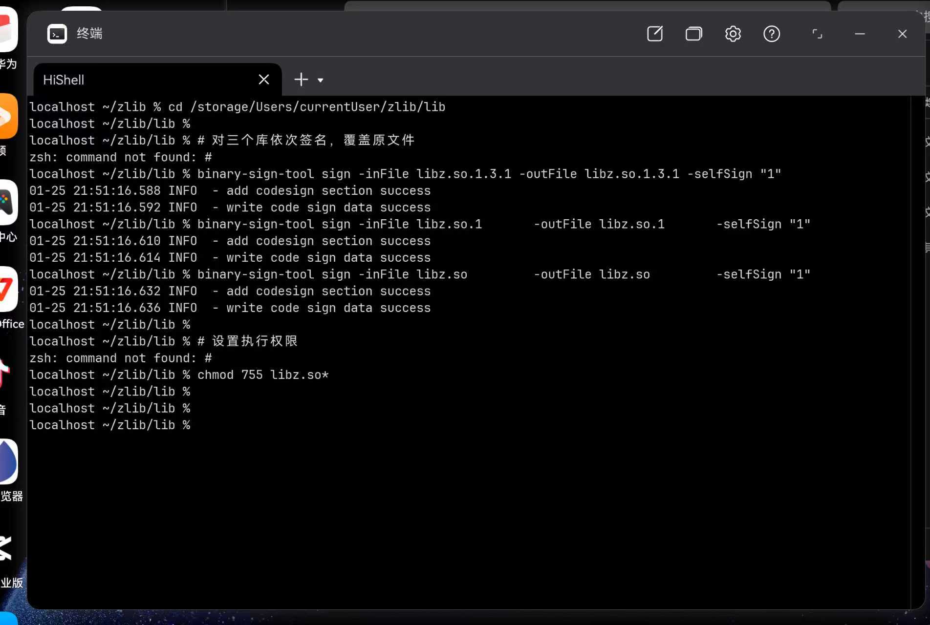Screen dimensions: 930x625
Task: Open the orange video app in dock
Action: tap(9, 116)
